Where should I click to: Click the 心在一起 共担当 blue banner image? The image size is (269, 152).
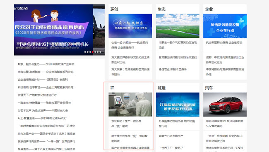[x=130, y=26]
